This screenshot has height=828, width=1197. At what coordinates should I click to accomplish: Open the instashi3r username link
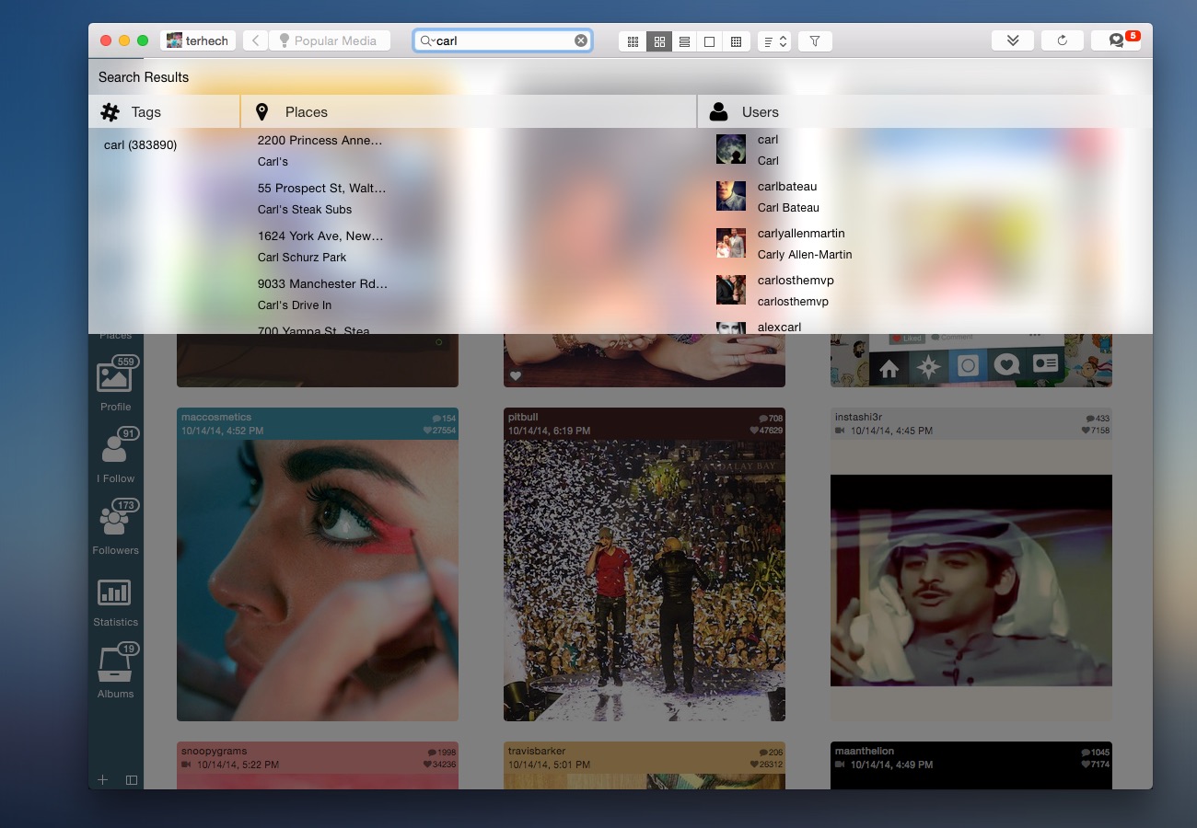[858, 418]
